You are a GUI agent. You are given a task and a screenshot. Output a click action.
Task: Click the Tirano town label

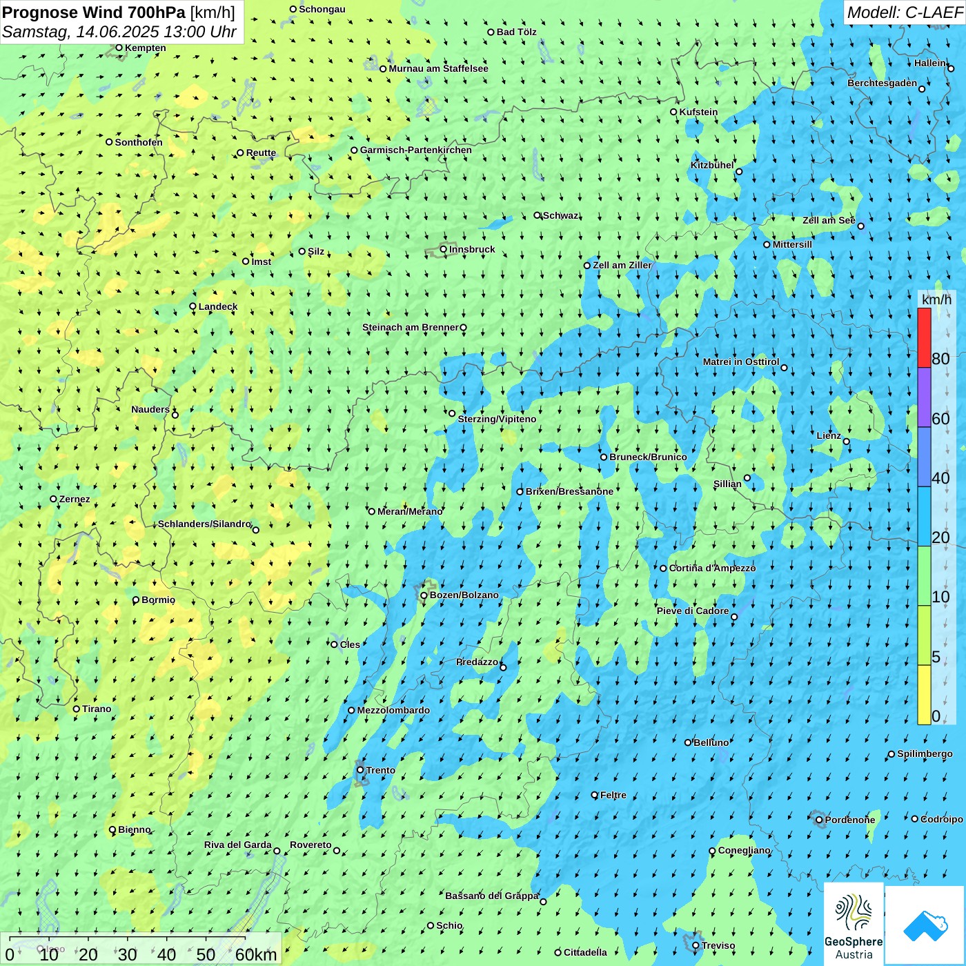[97, 709]
